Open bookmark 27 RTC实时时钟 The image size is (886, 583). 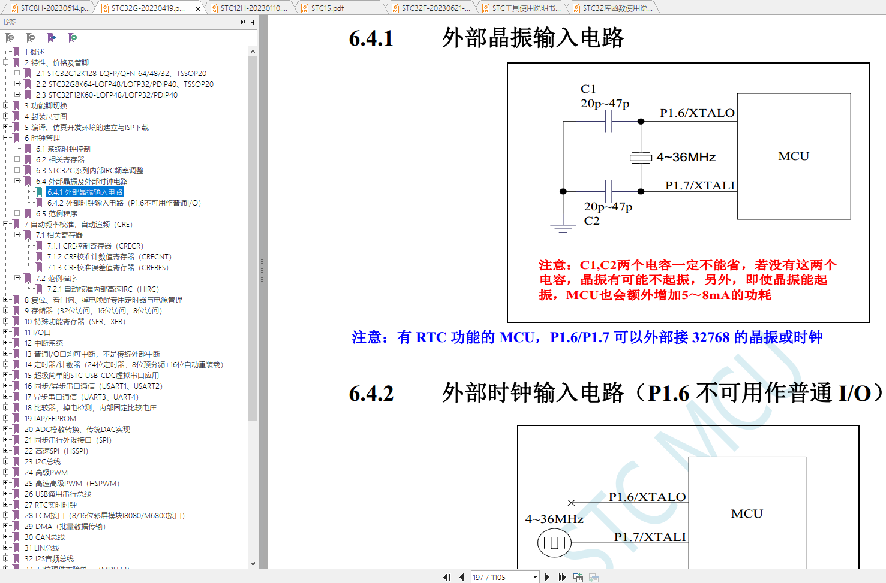pos(50,505)
